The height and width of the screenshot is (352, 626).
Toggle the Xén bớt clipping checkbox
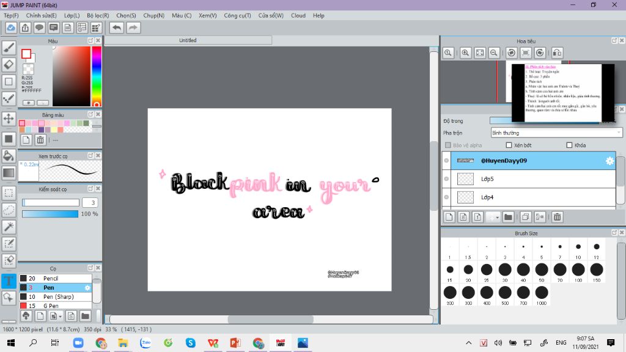[x=509, y=145]
